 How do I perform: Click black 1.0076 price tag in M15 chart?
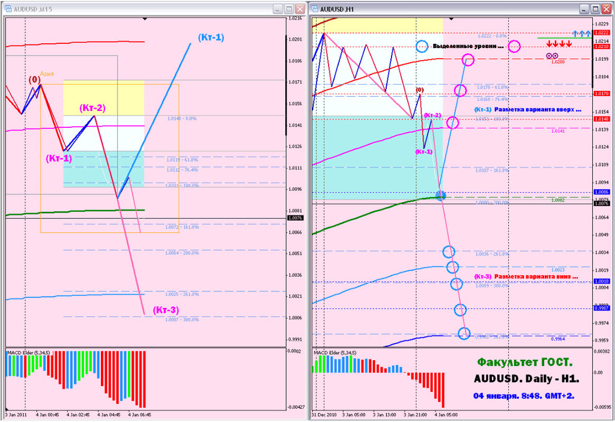pos(295,218)
